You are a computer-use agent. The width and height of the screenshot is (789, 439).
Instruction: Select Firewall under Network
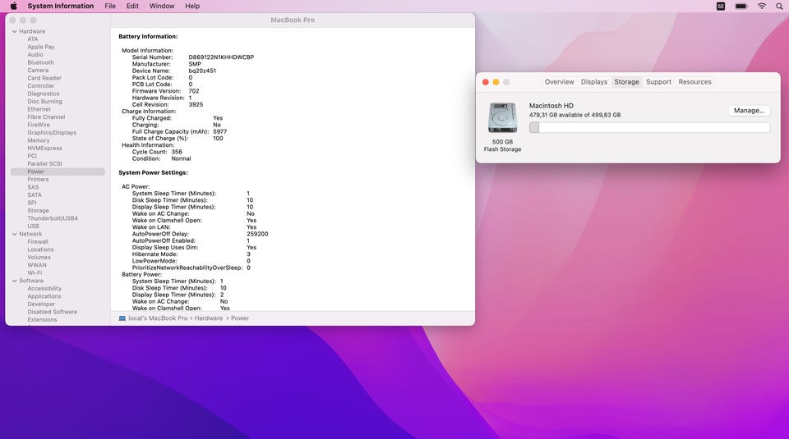click(38, 241)
